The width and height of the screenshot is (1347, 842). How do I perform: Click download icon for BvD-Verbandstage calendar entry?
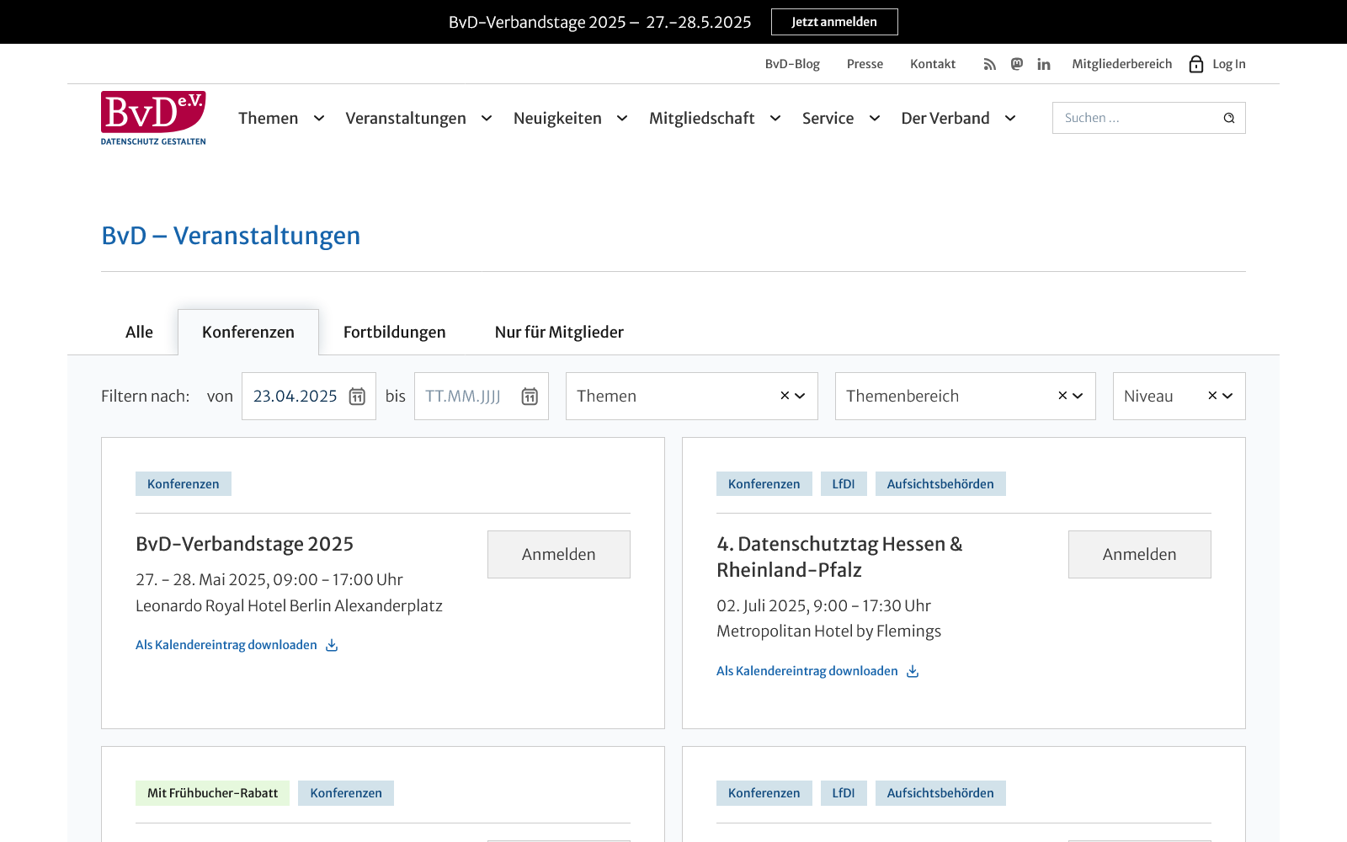click(x=332, y=645)
